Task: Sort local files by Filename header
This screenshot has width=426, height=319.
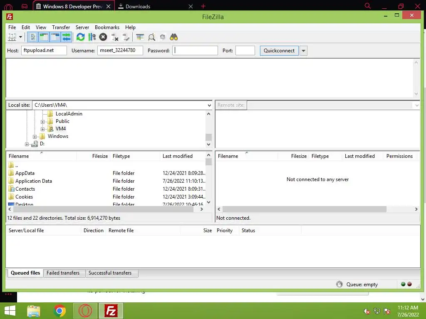Action: click(x=42, y=156)
